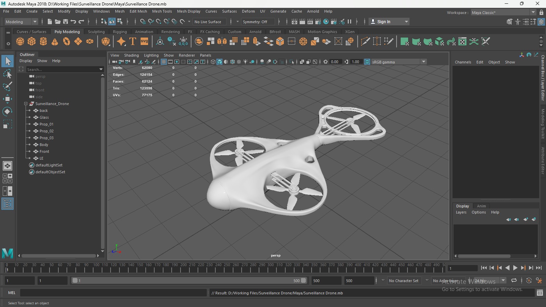Open the Symmetry: Off dropdown
The width and height of the screenshot is (546, 307).
(258, 21)
